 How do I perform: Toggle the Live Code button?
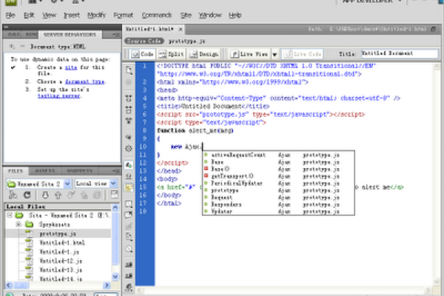[303, 54]
